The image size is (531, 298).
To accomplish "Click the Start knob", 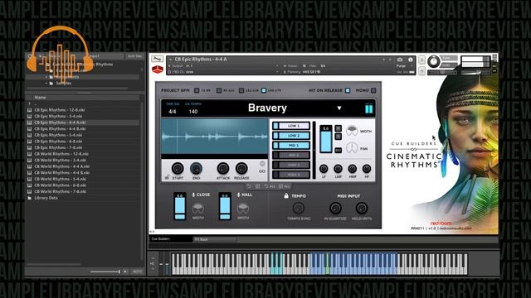I will point(178,168).
